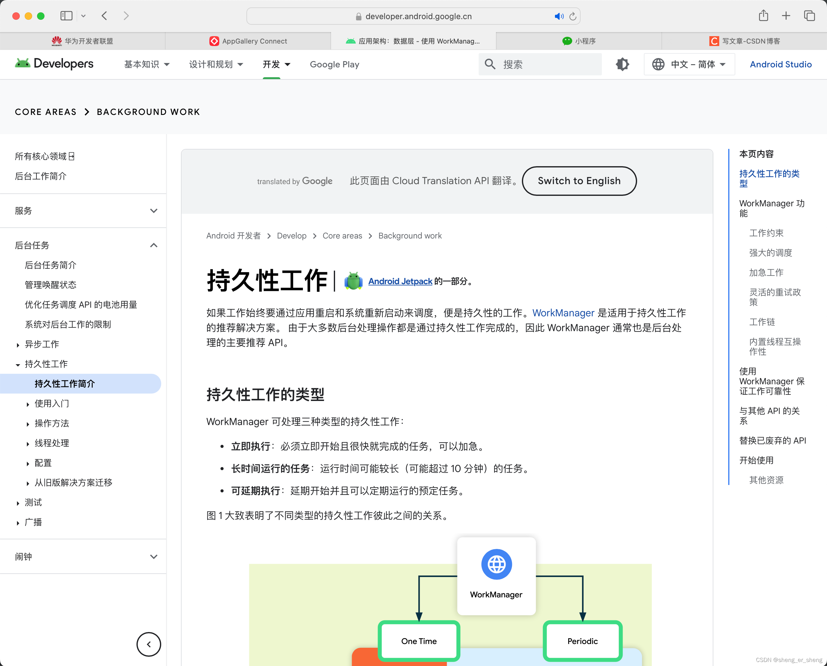Image resolution: width=827 pixels, height=666 pixels.
Task: Select the Google Play menu tab
Action: (x=334, y=64)
